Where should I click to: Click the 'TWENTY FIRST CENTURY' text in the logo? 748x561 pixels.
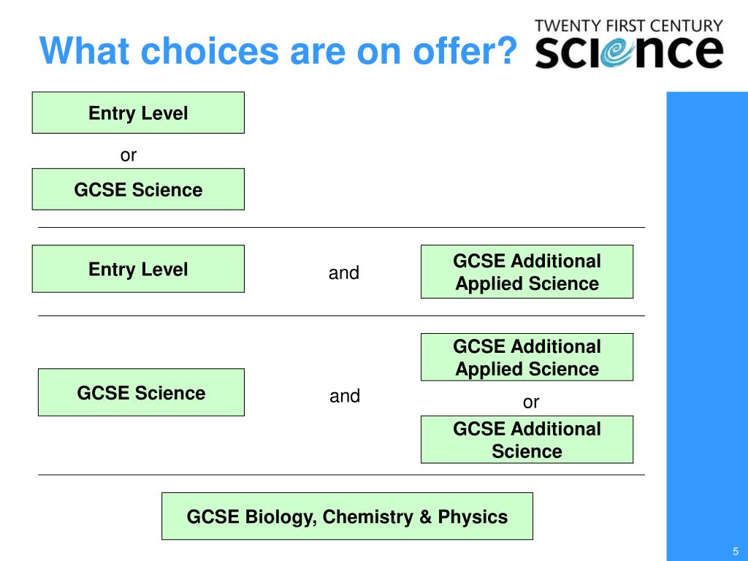point(629,26)
